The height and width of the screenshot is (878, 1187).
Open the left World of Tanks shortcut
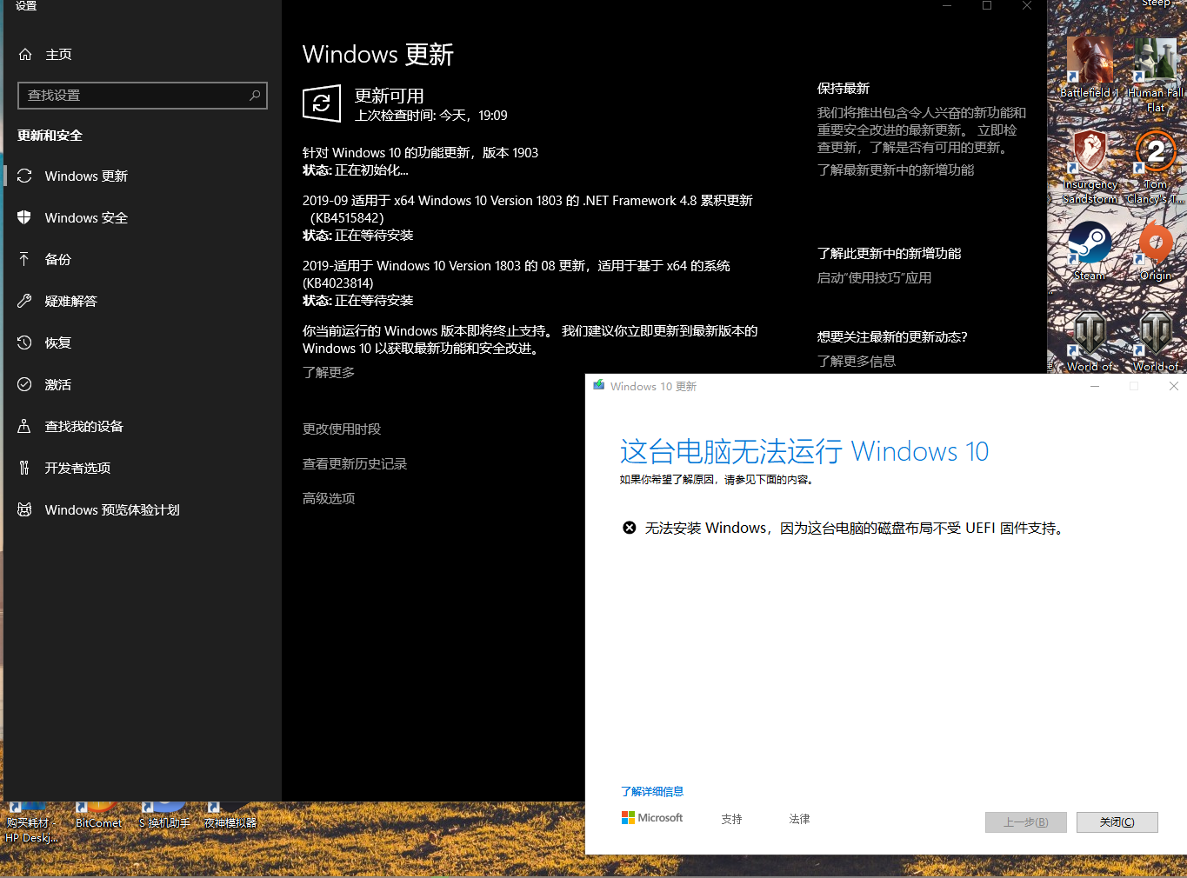(1090, 343)
